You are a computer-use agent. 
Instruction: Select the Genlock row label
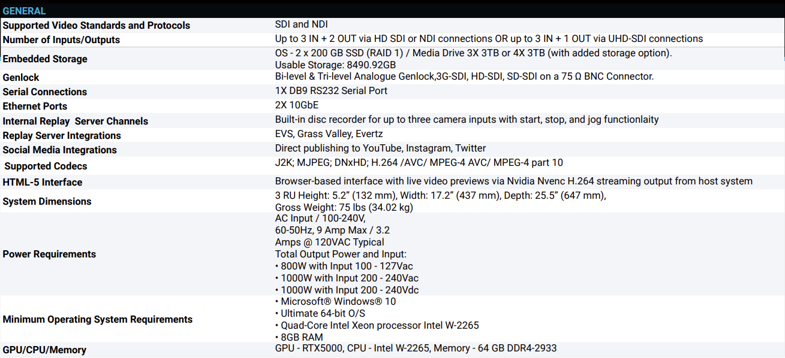pos(21,77)
